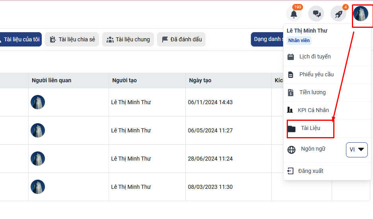
Task: Click the user profile avatar at top right
Action: click(361, 14)
